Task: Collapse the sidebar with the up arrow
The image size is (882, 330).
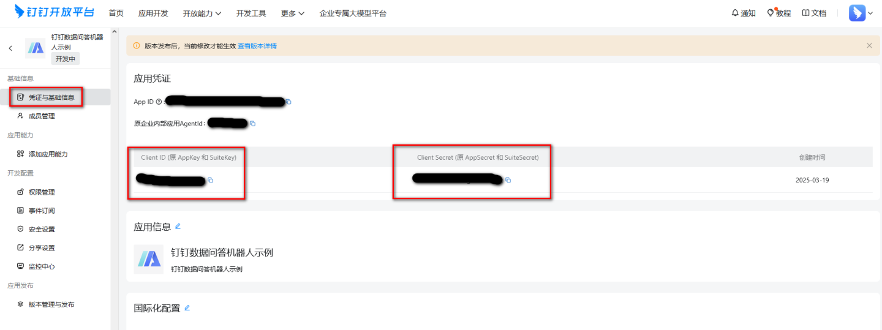Action: 114,31
